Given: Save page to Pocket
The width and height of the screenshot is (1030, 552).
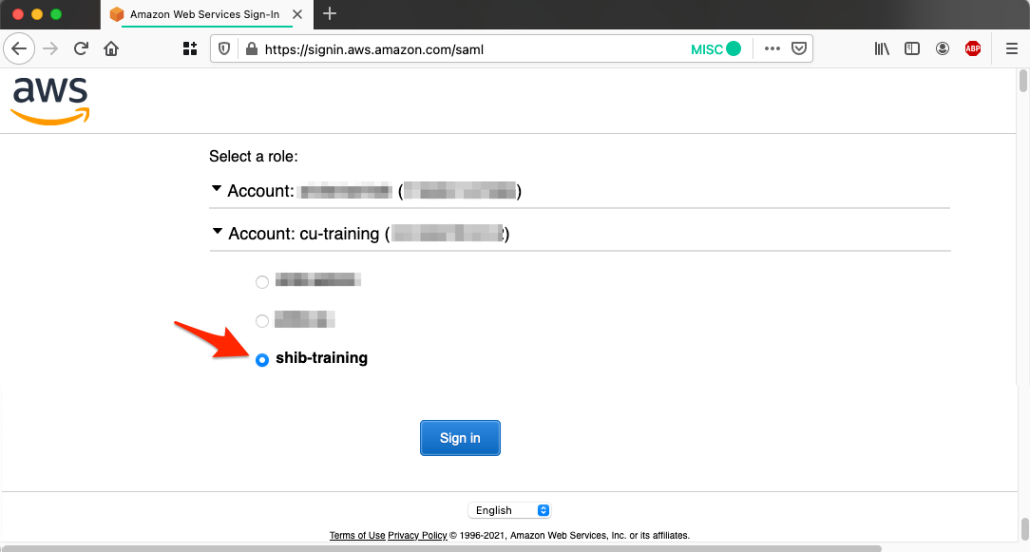Looking at the screenshot, I should point(799,48).
